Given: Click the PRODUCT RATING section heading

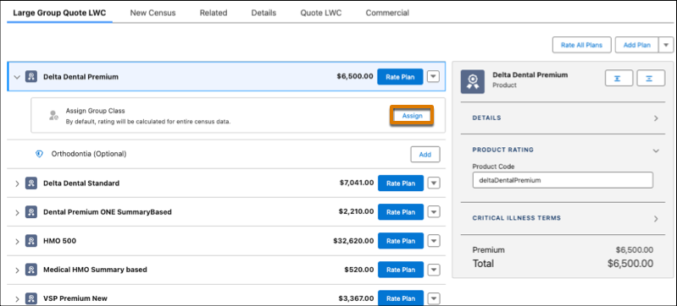Looking at the screenshot, I should point(503,150).
